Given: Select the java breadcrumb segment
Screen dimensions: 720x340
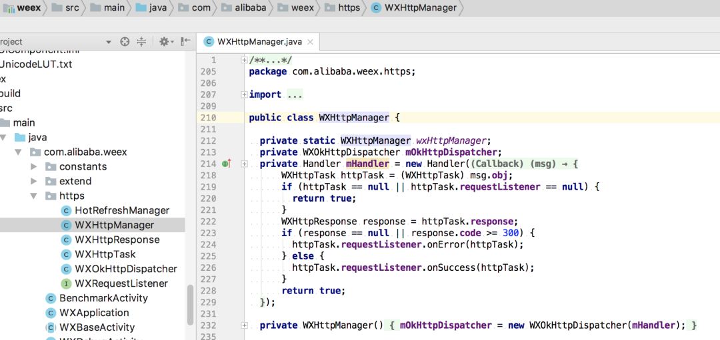Looking at the screenshot, I should pos(151,8).
